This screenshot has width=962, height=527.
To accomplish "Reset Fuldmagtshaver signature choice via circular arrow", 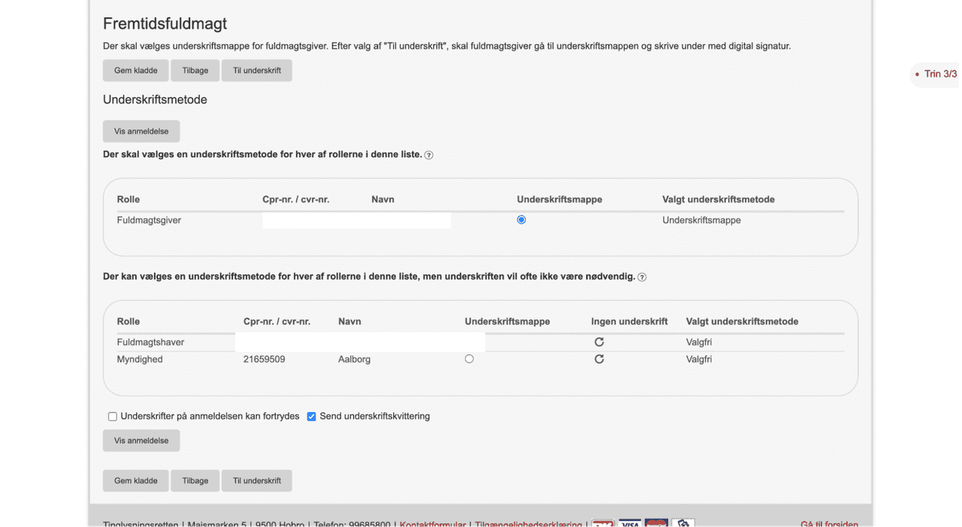I will tap(599, 342).
